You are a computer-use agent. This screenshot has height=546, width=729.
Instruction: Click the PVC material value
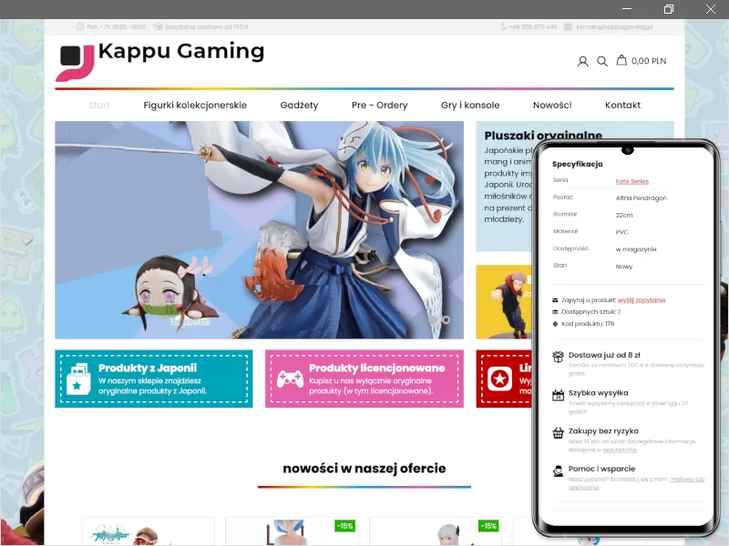click(x=622, y=232)
